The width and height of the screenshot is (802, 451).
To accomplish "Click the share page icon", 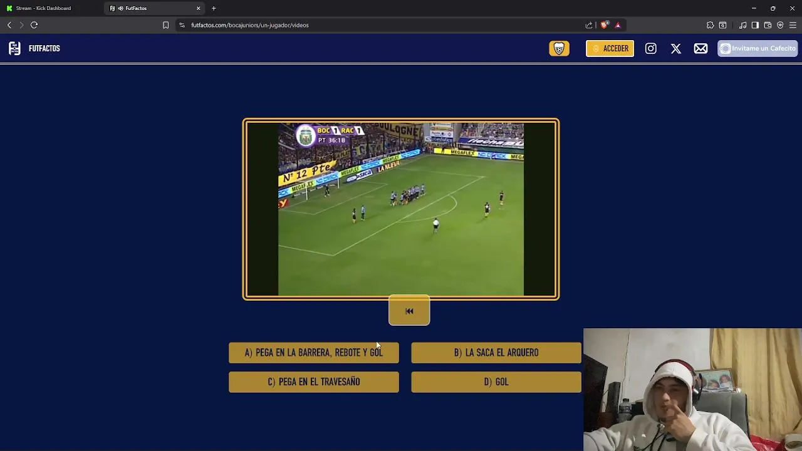I will click(589, 25).
